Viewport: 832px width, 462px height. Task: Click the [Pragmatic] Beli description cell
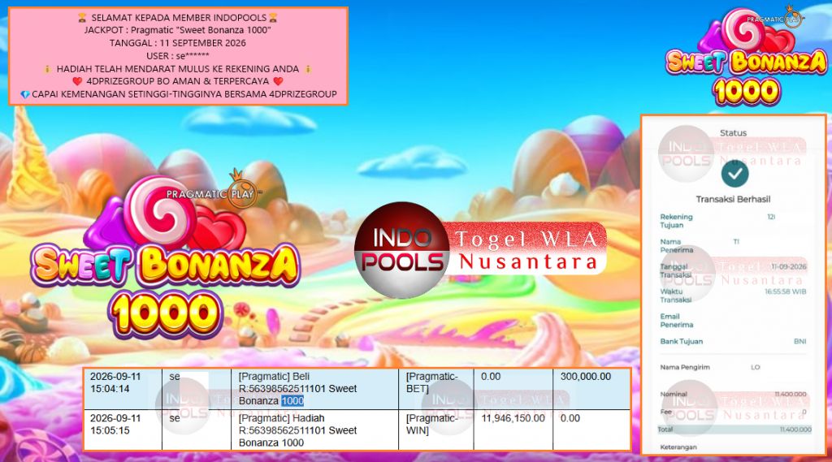(x=314, y=389)
